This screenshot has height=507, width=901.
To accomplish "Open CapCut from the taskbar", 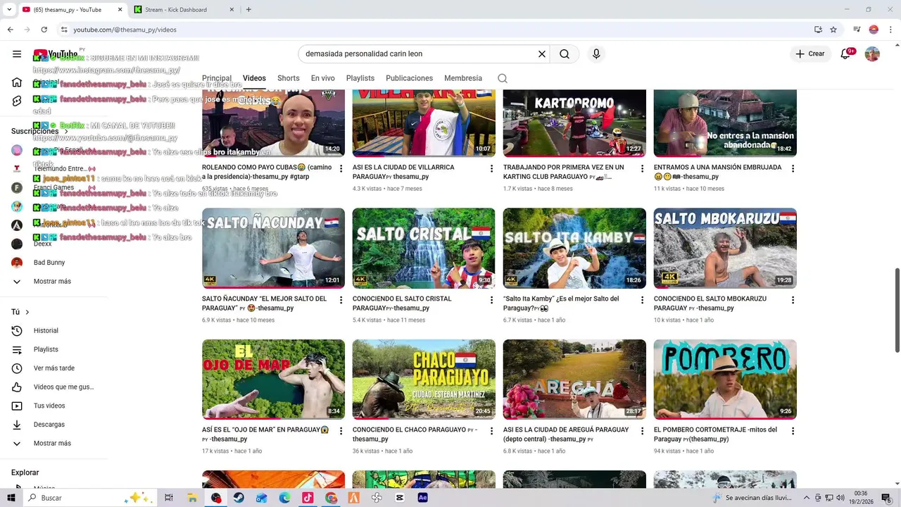I will pyautogui.click(x=400, y=498).
